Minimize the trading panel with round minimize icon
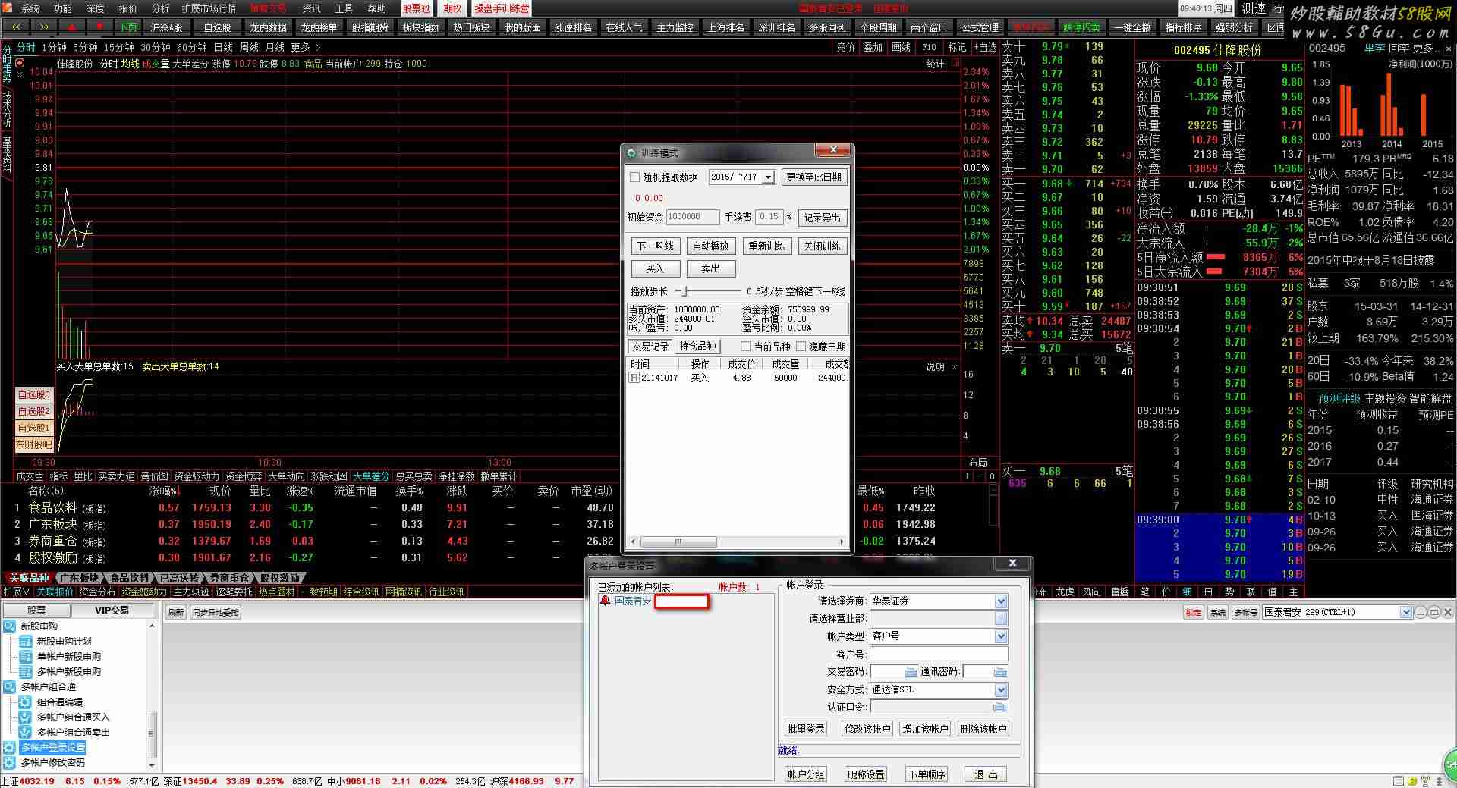 (x=1421, y=612)
